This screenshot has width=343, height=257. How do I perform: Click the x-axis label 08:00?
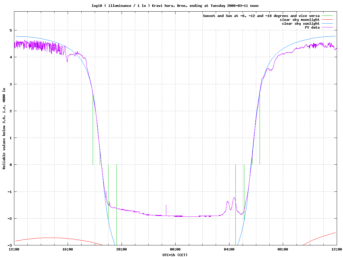pyautogui.click(x=283, y=249)
